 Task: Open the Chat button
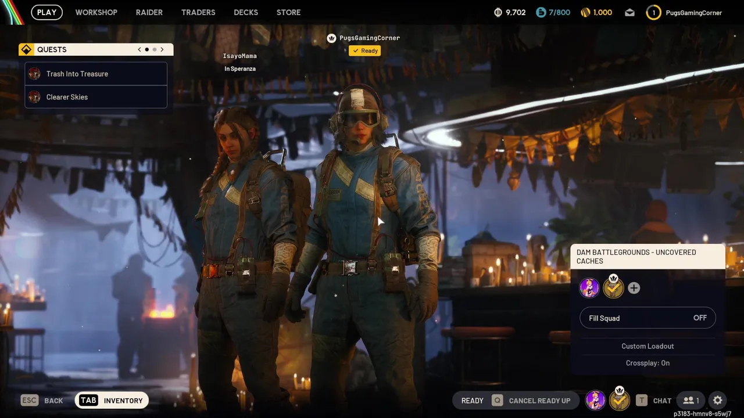point(654,401)
